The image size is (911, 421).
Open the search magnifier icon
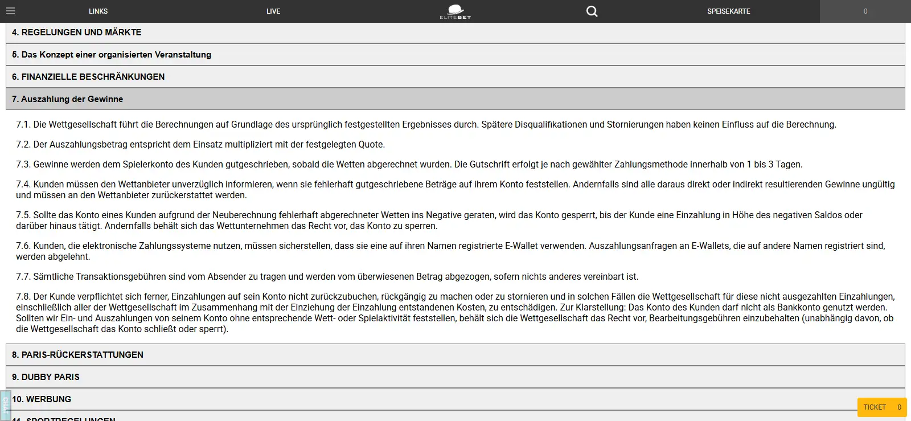pyautogui.click(x=592, y=11)
